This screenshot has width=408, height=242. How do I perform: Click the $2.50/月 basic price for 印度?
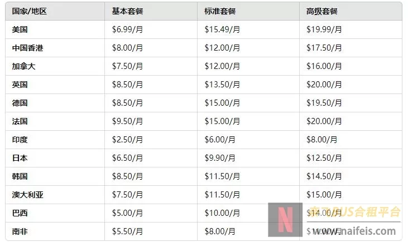tap(127, 140)
